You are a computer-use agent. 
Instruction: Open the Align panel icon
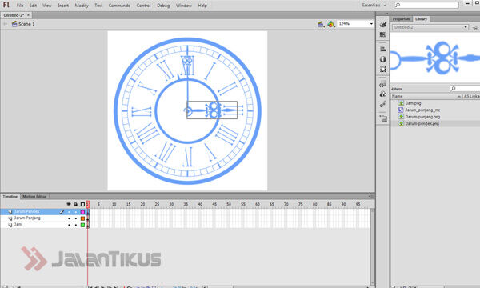click(x=383, y=49)
